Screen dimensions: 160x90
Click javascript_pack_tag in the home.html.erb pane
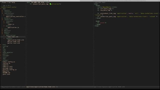[x=40, y=4]
